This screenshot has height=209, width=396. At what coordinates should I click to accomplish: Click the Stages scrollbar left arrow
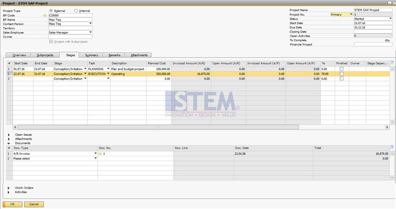coord(15,127)
